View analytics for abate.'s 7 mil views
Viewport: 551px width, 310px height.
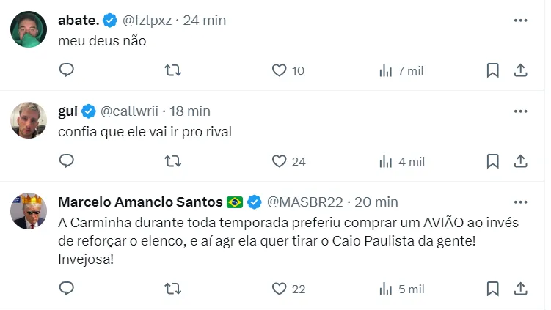point(385,70)
